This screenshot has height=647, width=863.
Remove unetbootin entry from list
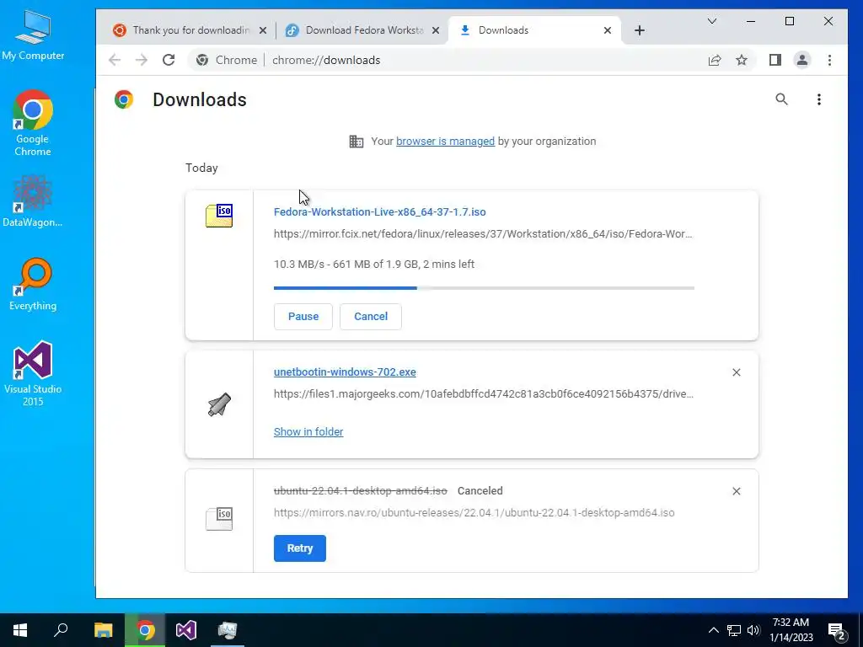[x=737, y=372]
